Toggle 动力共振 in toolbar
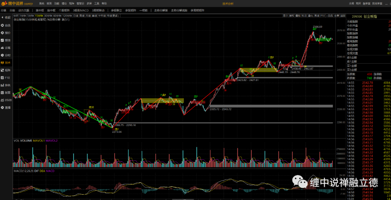Viewport: 391px width, 200px height. [24, 10]
